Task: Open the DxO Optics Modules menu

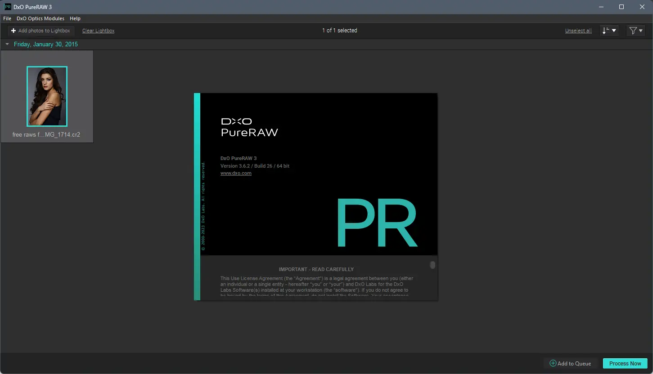Action: tap(40, 18)
